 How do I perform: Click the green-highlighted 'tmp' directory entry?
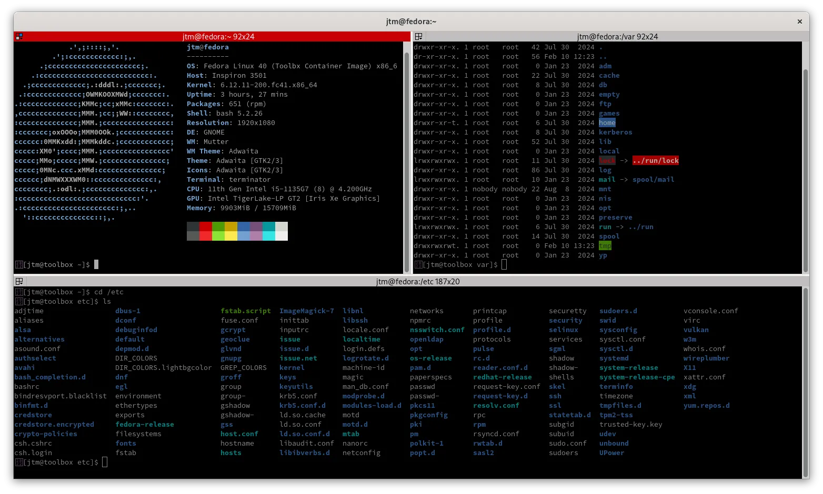point(605,246)
